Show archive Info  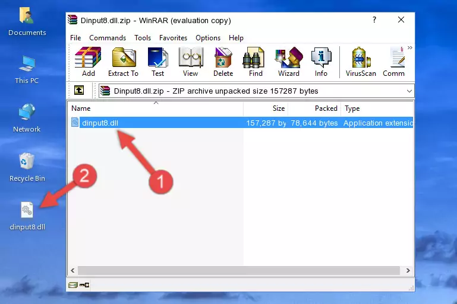point(321,62)
